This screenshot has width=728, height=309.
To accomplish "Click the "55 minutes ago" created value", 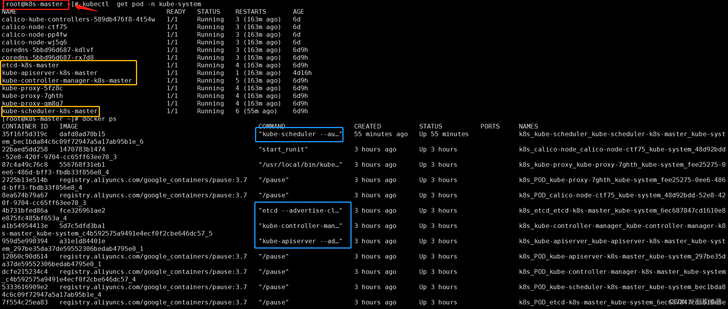I will click(x=381, y=134).
